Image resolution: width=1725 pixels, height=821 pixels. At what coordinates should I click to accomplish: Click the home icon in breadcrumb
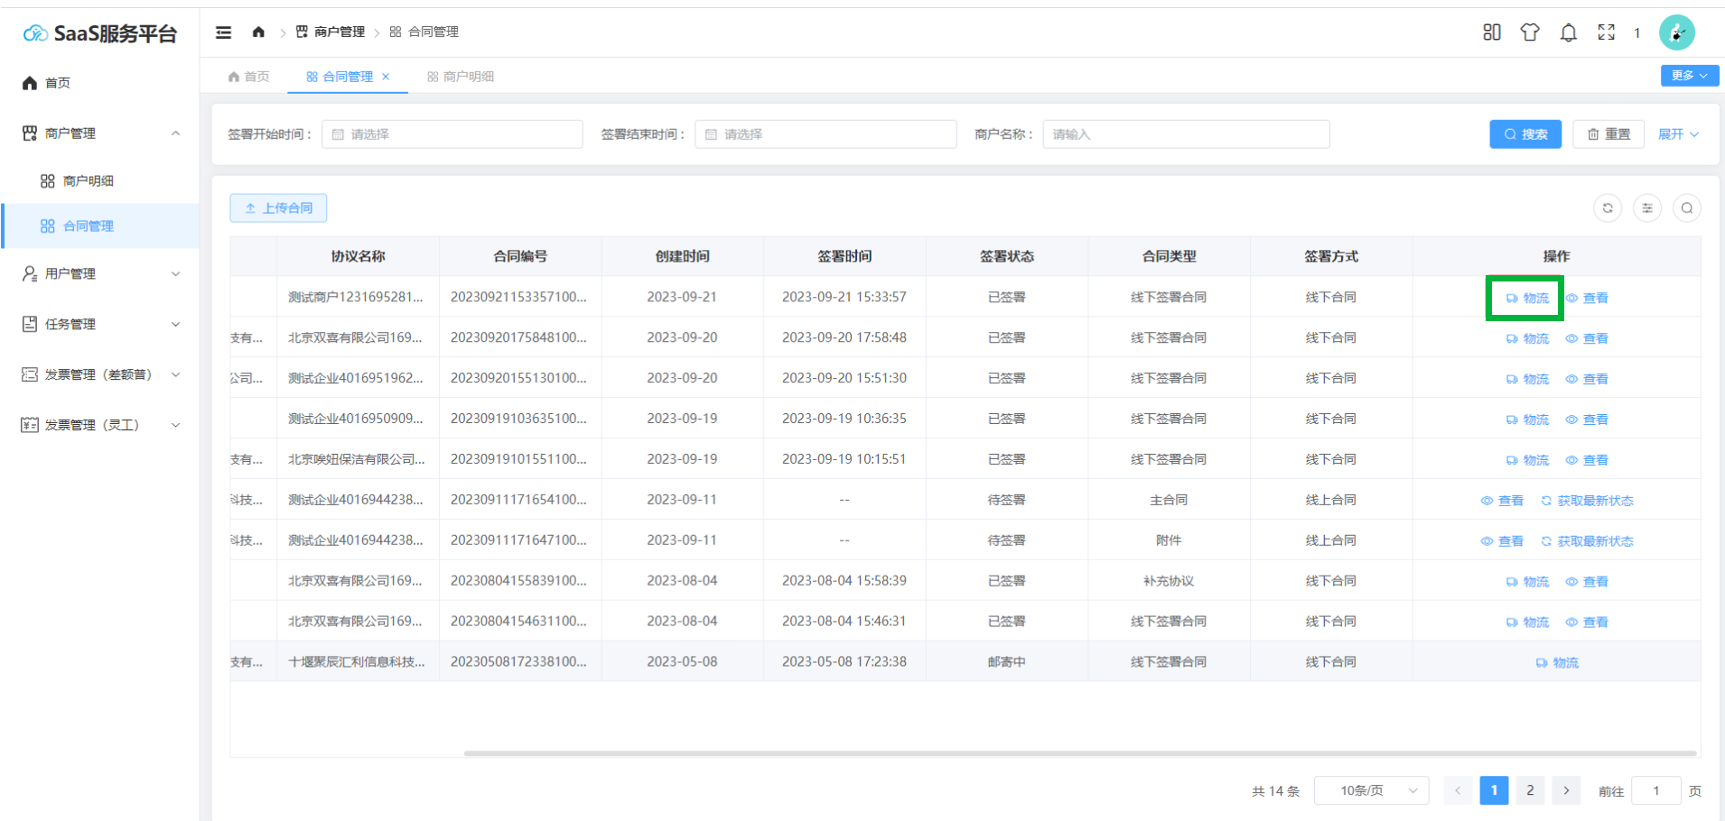[258, 32]
